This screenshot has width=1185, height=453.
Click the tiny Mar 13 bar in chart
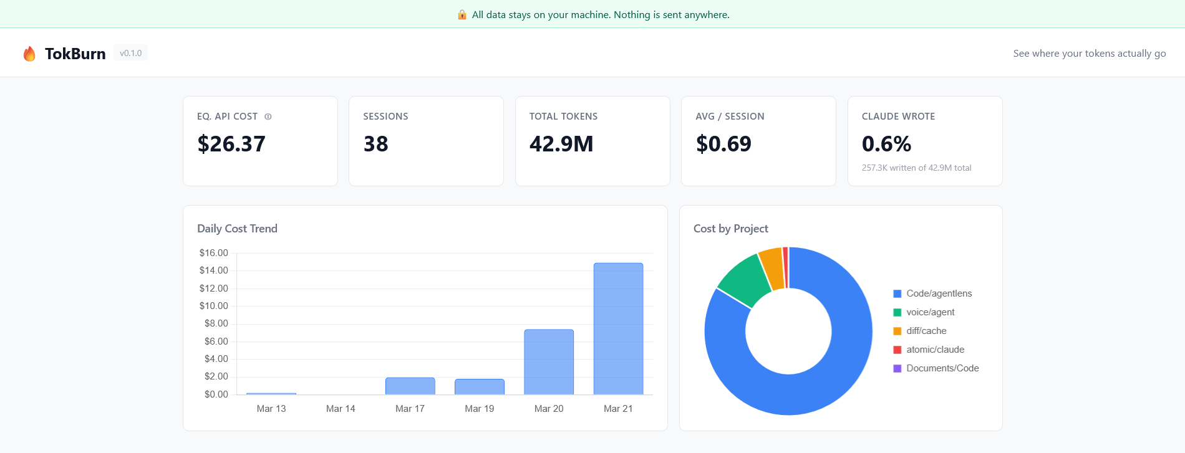point(271,393)
